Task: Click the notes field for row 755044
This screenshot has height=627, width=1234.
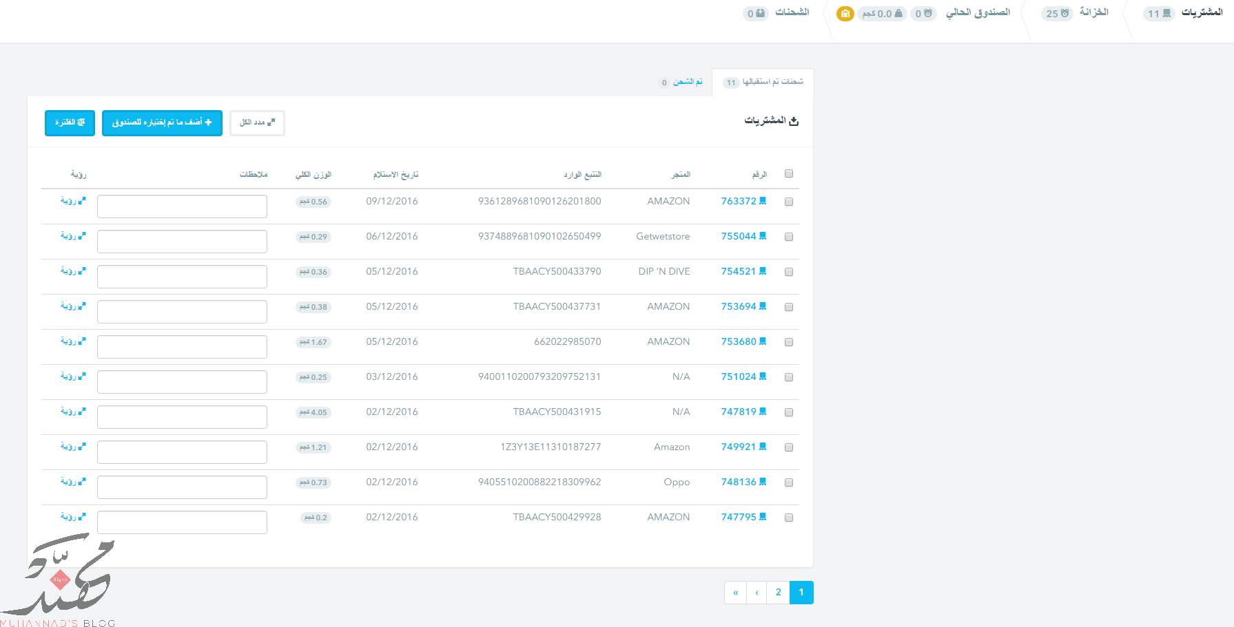Action: pyautogui.click(x=182, y=242)
